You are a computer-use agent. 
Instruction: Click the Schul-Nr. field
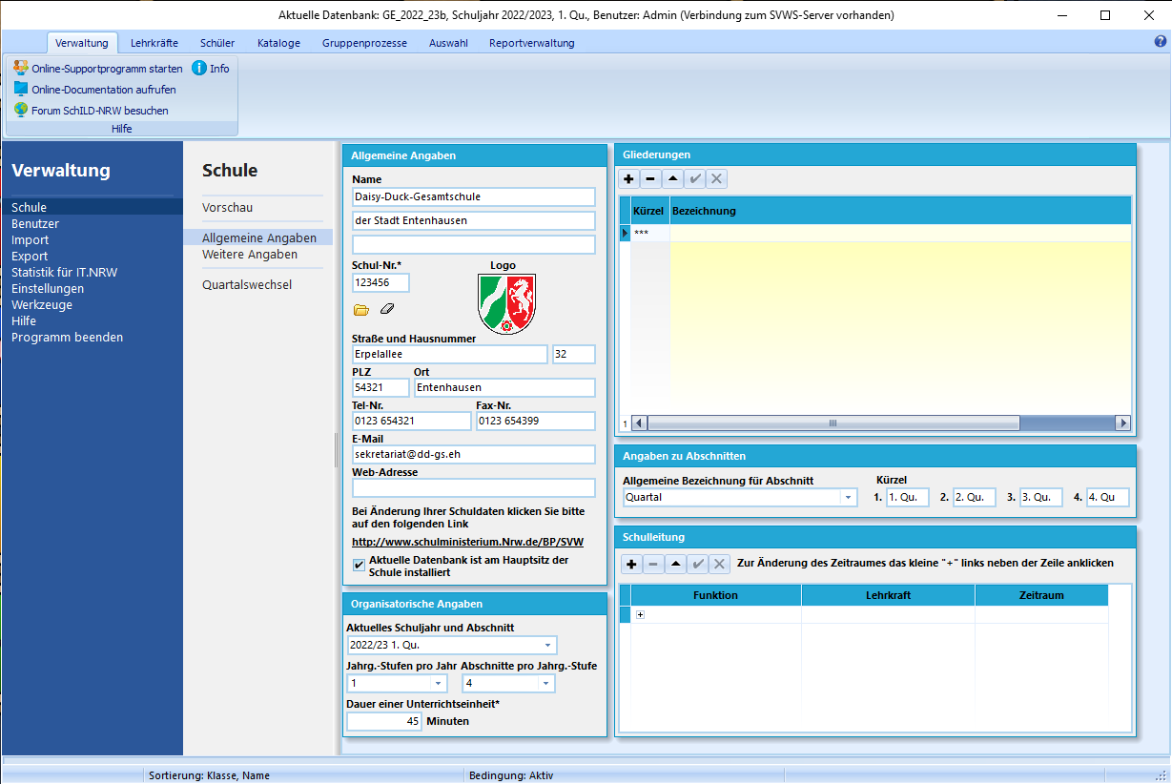pyautogui.click(x=380, y=282)
